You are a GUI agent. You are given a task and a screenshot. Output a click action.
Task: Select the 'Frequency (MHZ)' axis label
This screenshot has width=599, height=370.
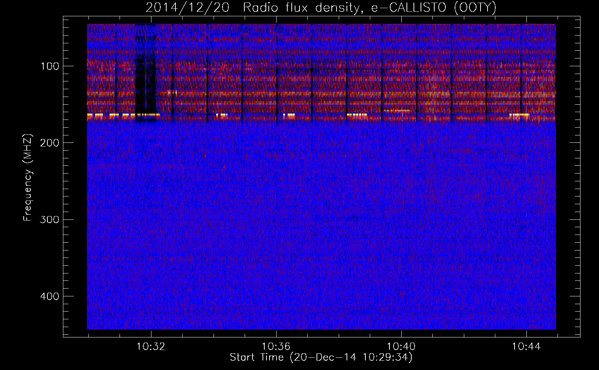click(x=28, y=178)
